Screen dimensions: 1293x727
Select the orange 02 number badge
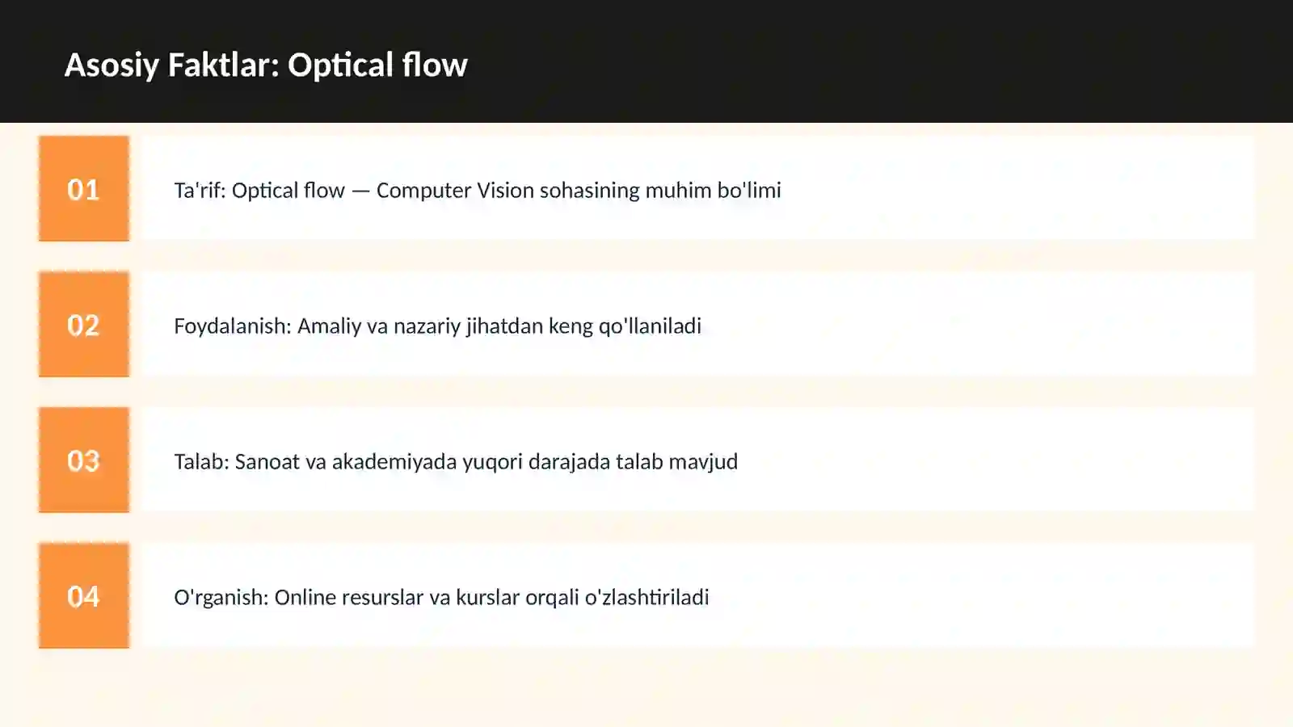click(x=84, y=324)
